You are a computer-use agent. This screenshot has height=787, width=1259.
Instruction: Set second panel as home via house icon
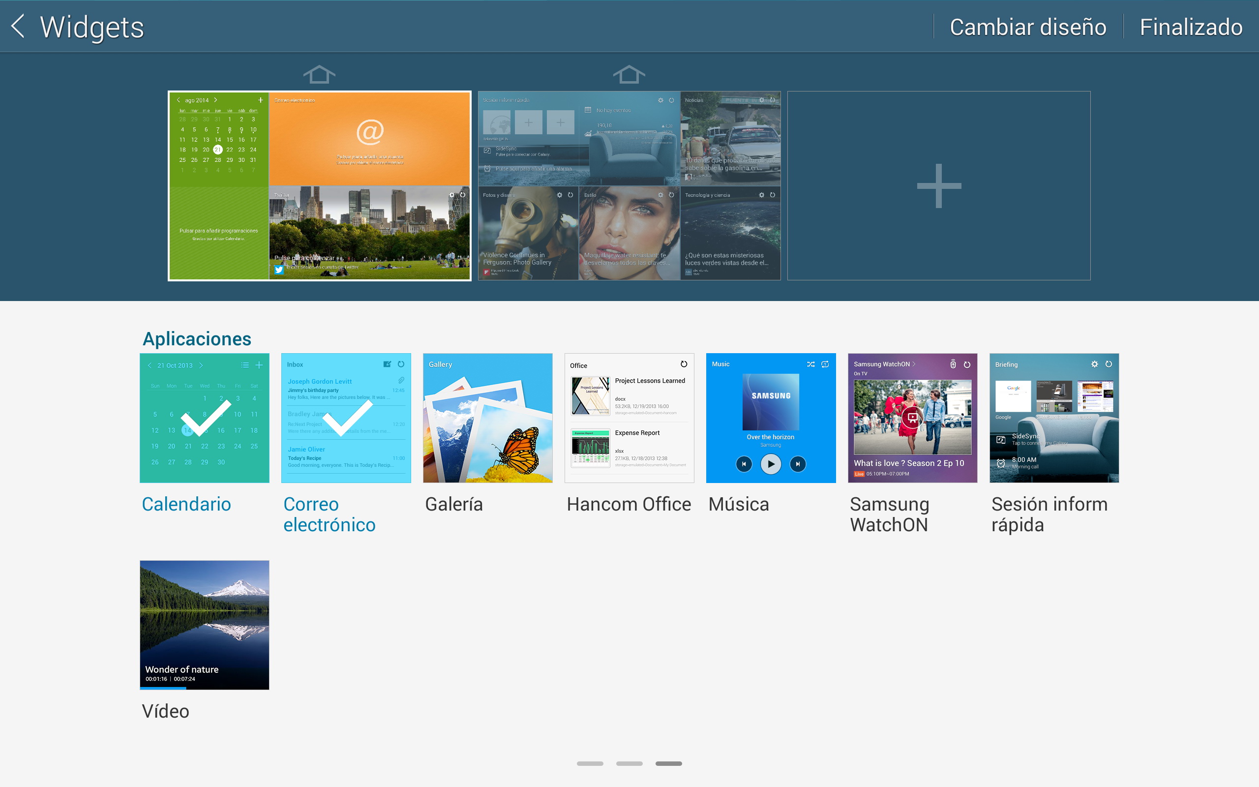point(629,75)
